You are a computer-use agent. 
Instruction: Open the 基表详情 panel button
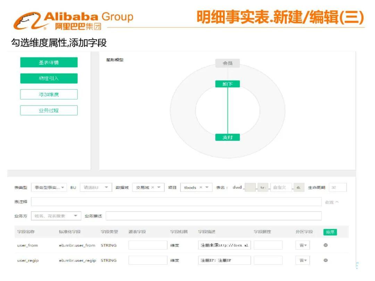pos(49,62)
